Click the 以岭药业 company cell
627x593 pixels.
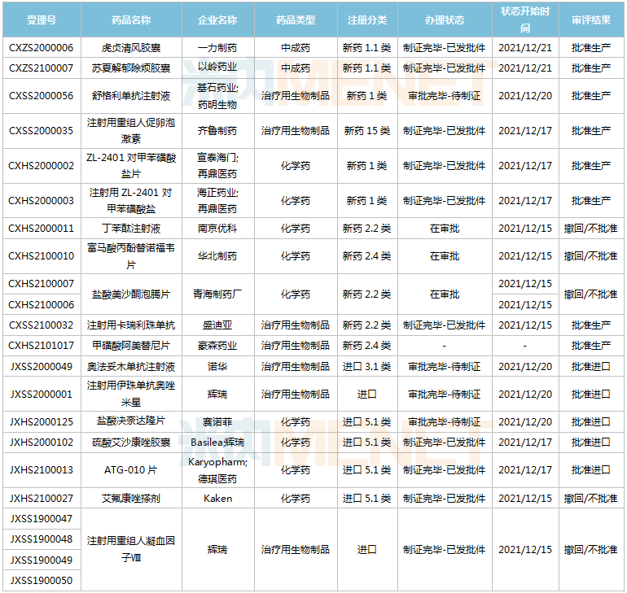tap(217, 68)
